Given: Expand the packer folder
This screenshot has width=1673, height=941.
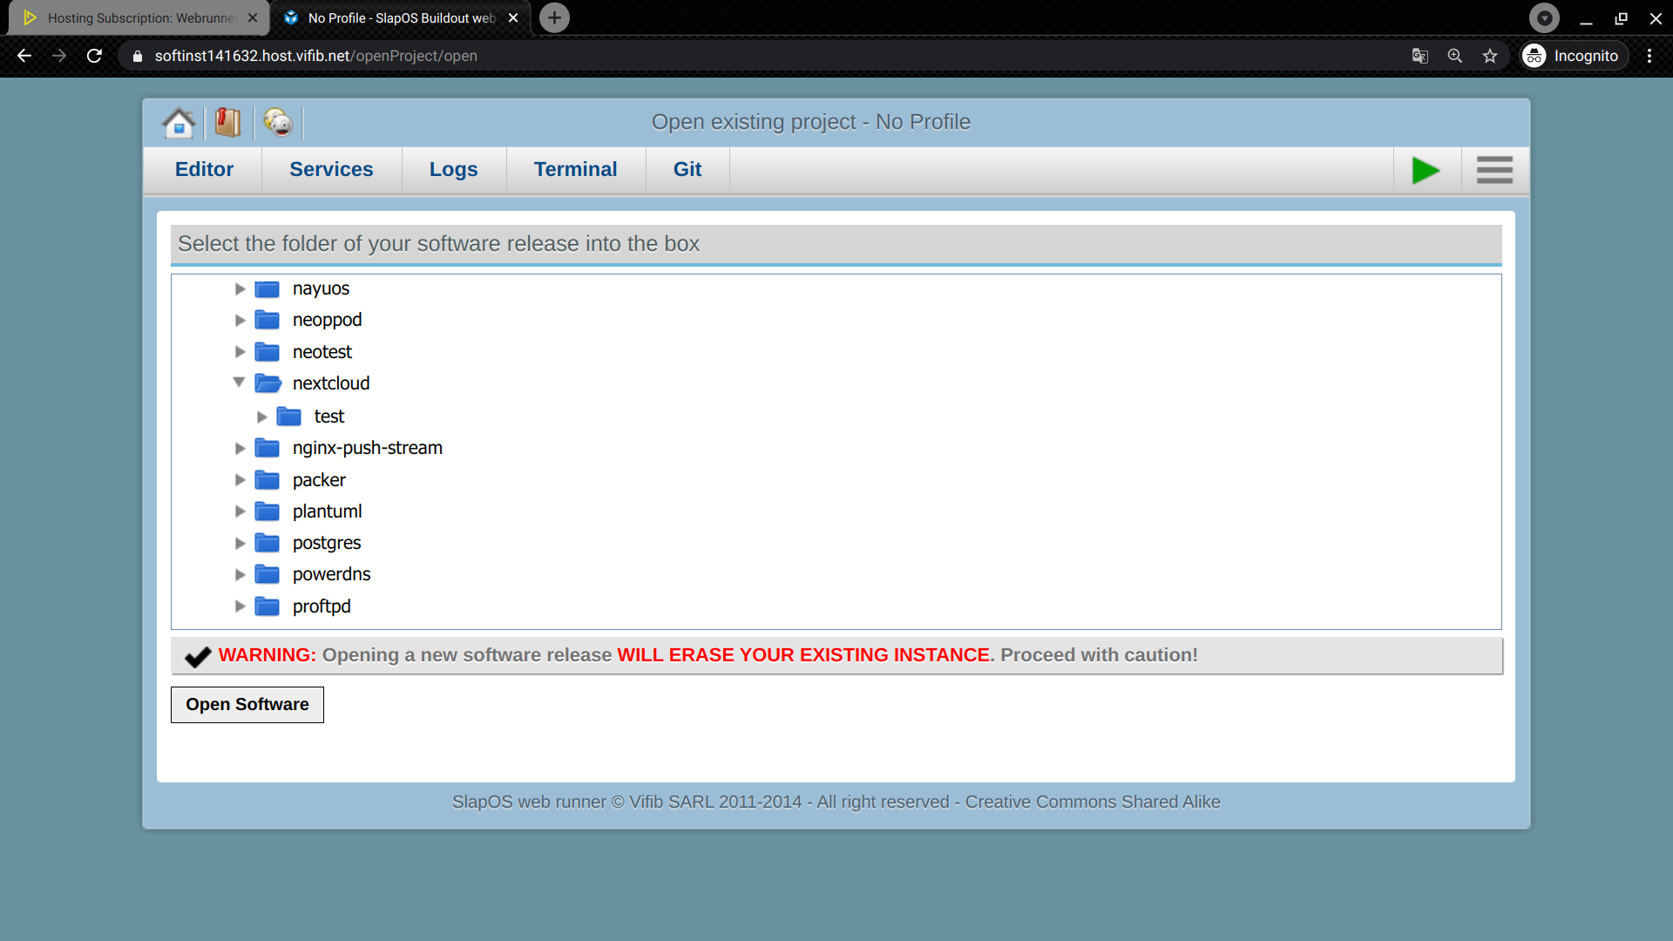Looking at the screenshot, I should click(x=240, y=480).
